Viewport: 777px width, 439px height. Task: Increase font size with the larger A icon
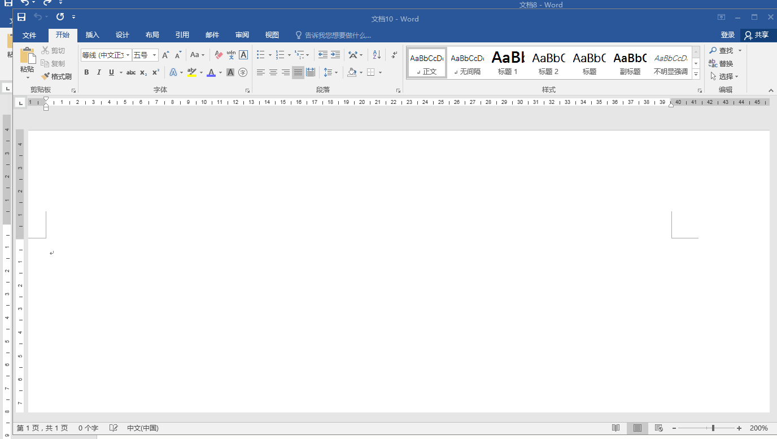coord(165,55)
